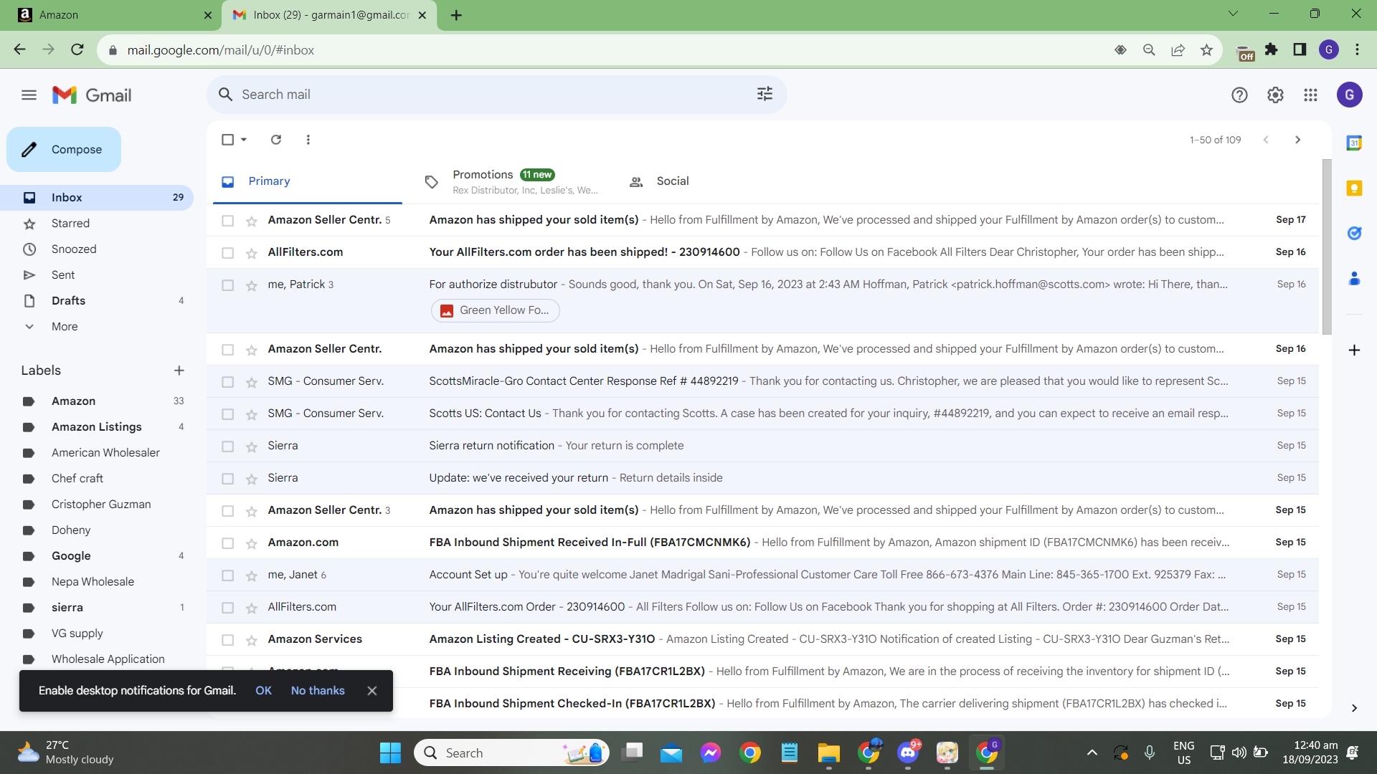Screen dimensions: 1377x774
Task: Select the Amazon.com FBA Received In-Full checkbox
Action: click(x=227, y=543)
